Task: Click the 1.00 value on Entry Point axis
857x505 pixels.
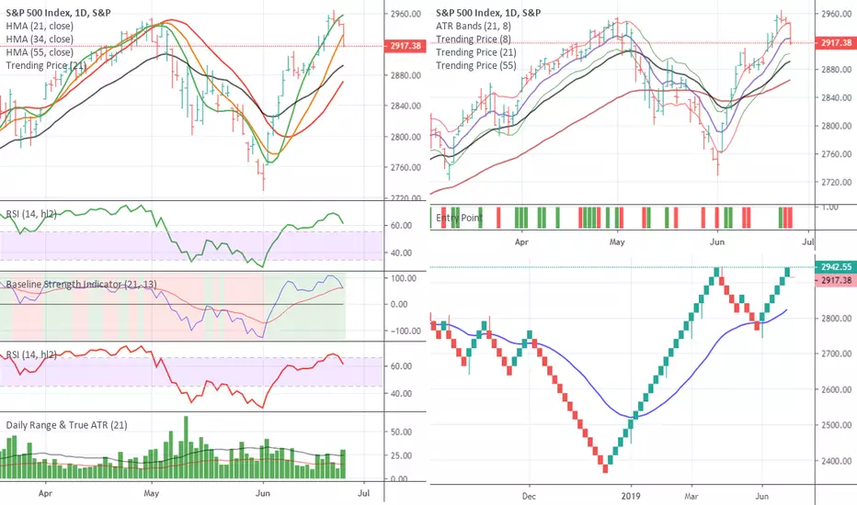Action: click(x=829, y=207)
